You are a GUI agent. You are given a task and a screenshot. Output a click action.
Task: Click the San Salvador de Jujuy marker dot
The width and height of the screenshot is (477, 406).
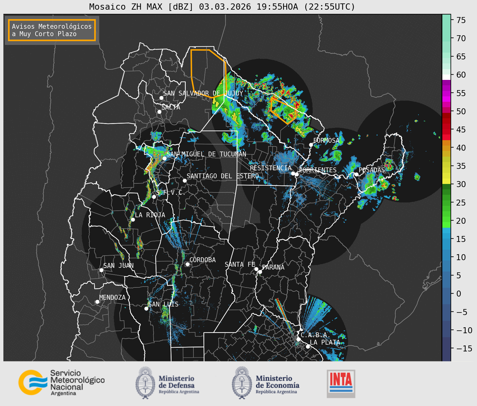161,98
